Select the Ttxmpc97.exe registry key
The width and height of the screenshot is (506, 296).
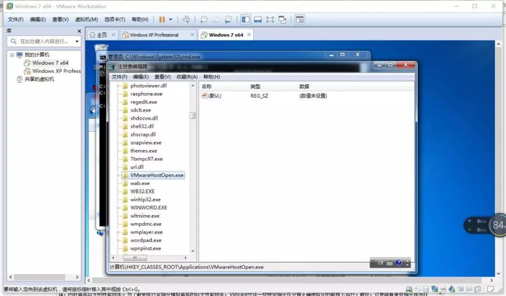pos(146,159)
